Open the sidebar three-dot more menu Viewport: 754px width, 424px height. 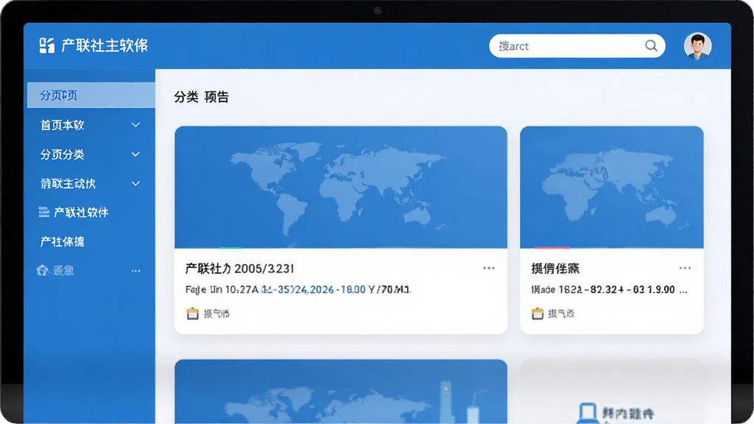[x=136, y=271]
